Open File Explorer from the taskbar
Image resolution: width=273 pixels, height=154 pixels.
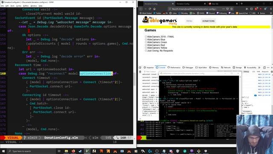pos(67,151)
